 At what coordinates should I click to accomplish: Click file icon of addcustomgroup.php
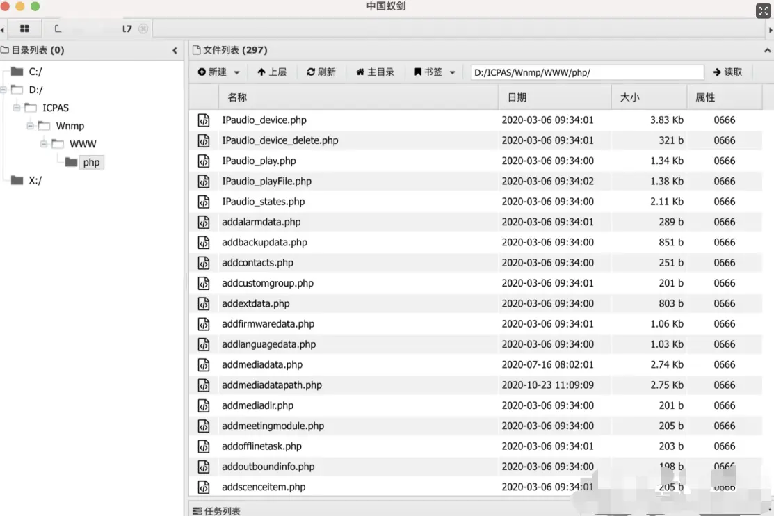click(x=204, y=283)
